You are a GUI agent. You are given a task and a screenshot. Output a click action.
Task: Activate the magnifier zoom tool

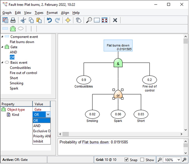[89, 20]
